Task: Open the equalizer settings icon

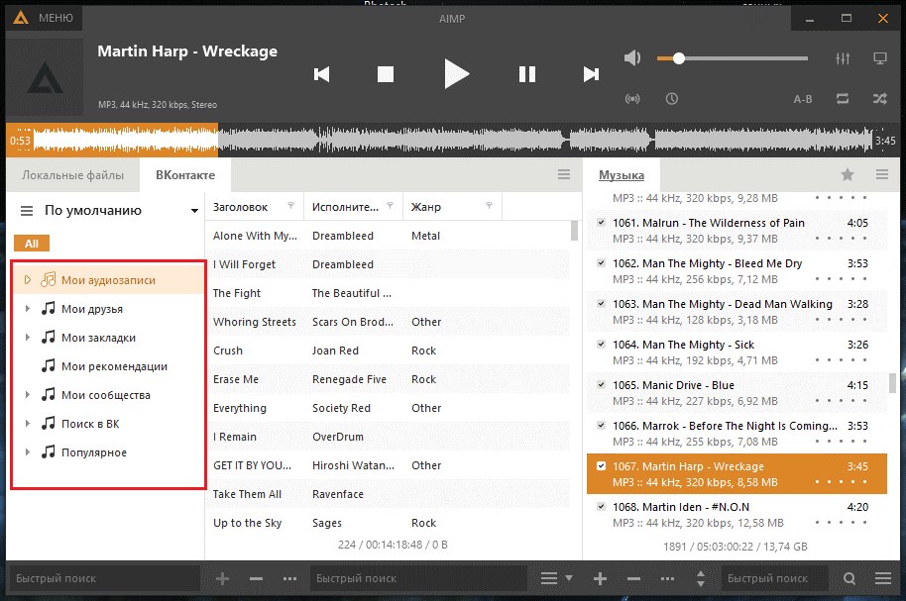Action: point(844,58)
